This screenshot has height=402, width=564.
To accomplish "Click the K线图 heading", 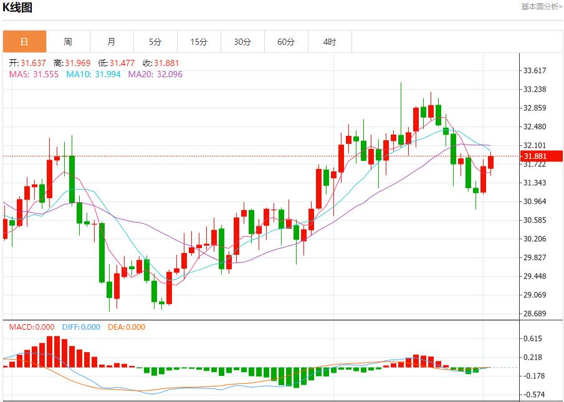I will click(17, 7).
